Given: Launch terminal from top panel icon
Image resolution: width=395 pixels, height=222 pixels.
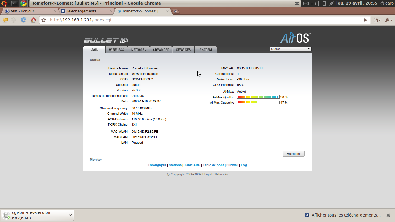Looking at the screenshot, I should click(15, 3).
